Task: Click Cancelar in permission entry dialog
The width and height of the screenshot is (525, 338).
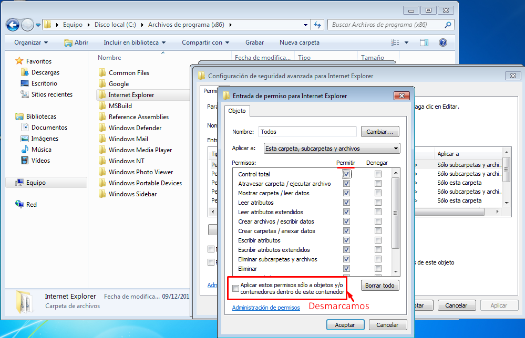Action: pos(388,325)
